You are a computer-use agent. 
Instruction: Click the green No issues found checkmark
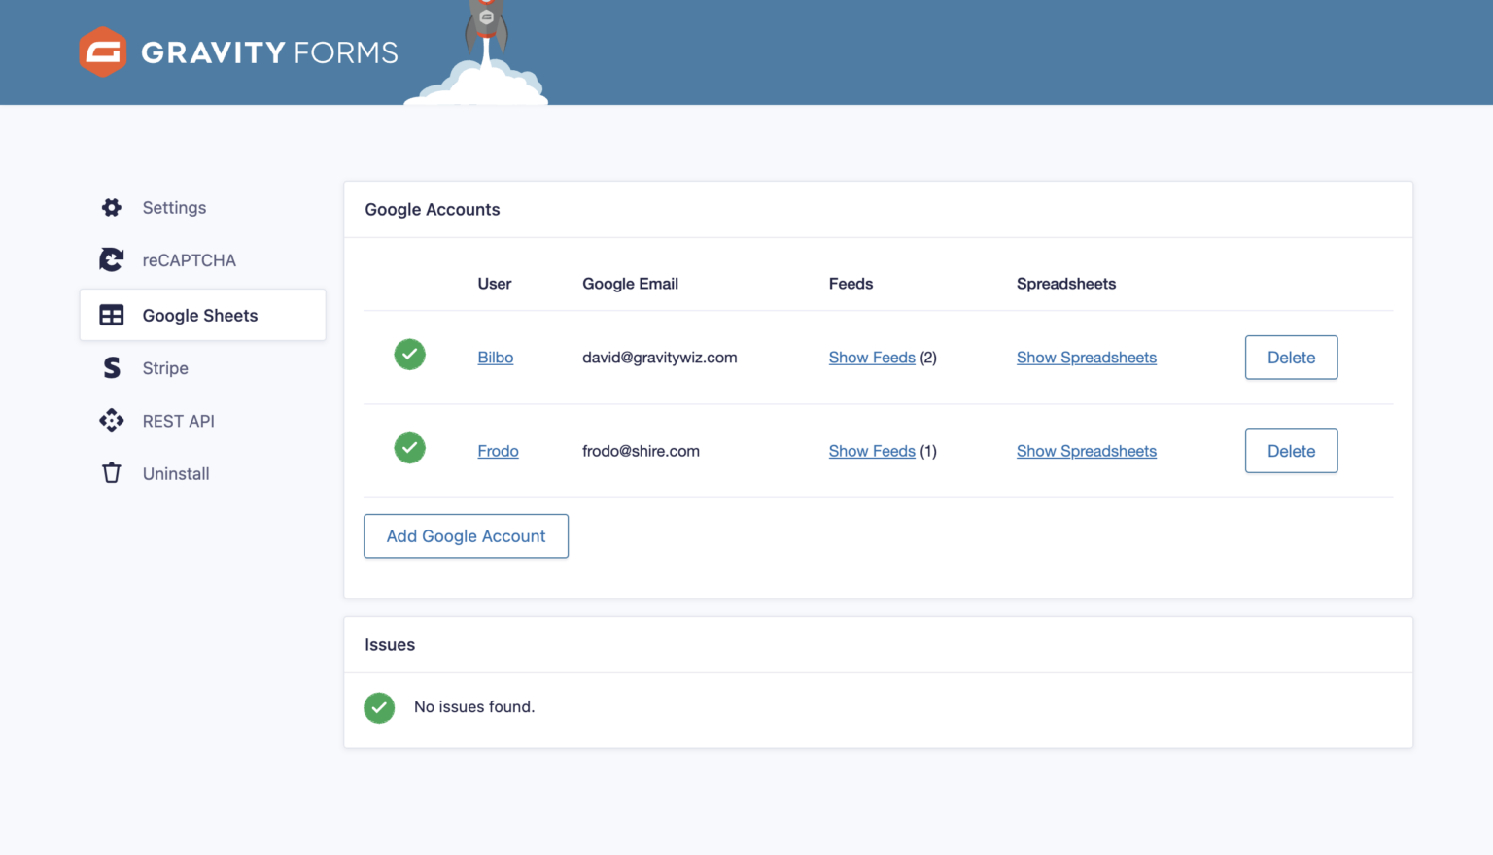pos(379,707)
